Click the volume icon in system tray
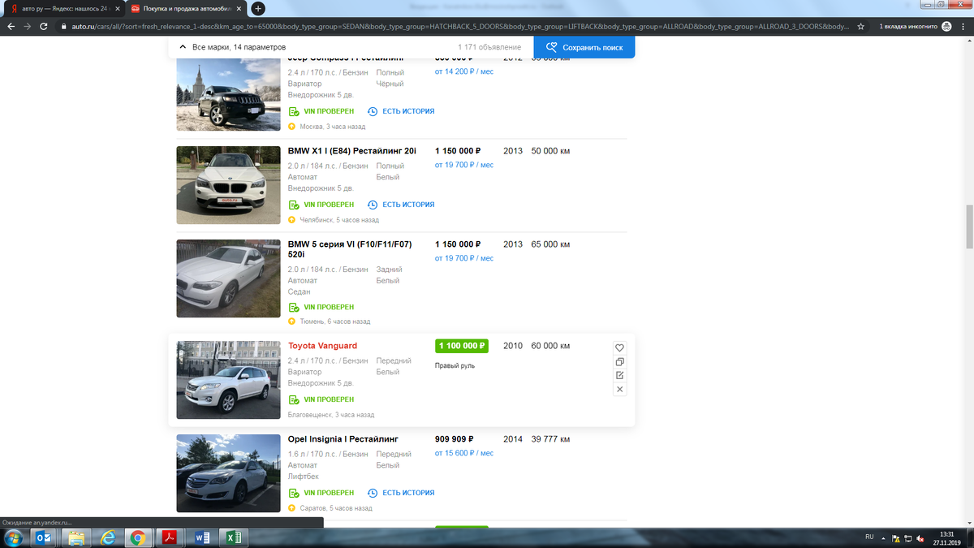 pyautogui.click(x=920, y=537)
